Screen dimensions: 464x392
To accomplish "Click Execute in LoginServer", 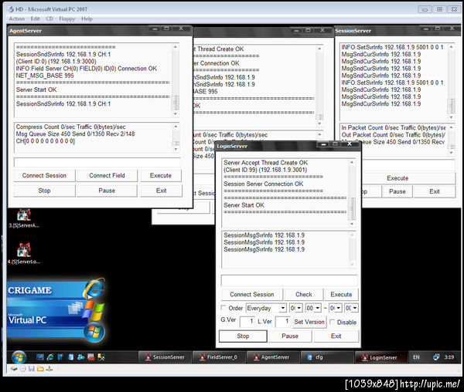I will pyautogui.click(x=341, y=295).
